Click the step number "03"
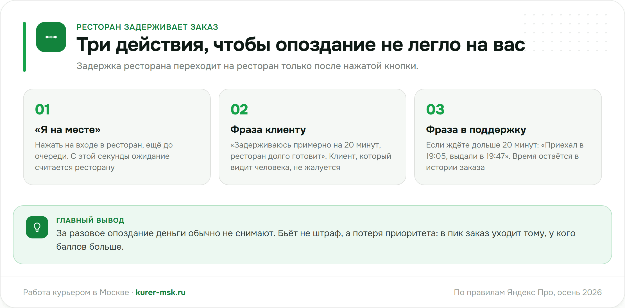Viewport: 625px width, 308px height. click(x=435, y=109)
